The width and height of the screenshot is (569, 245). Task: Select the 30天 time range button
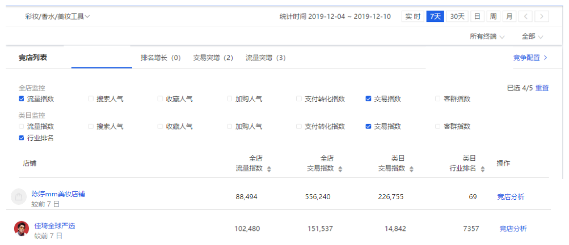point(457,16)
